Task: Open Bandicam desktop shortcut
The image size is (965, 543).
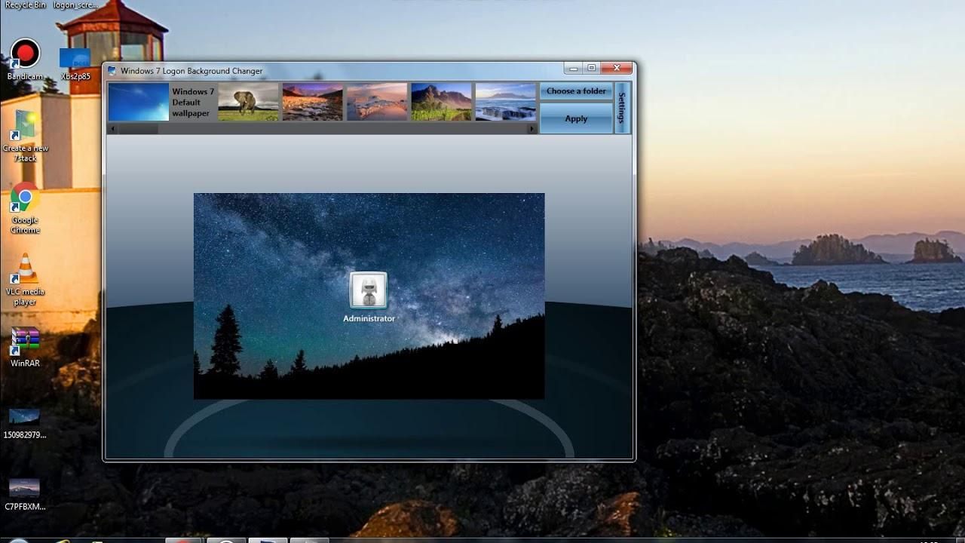Action: click(x=26, y=59)
